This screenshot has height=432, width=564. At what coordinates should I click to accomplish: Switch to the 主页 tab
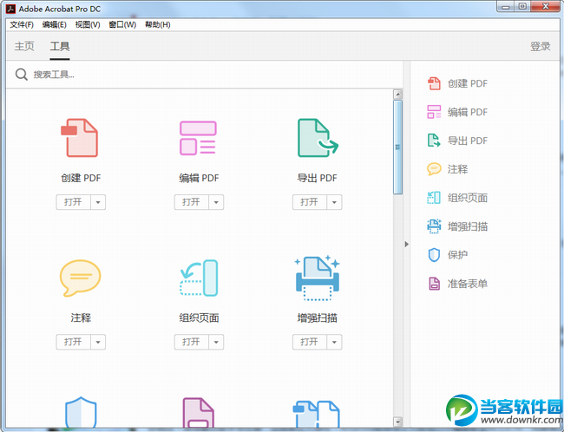tap(24, 46)
